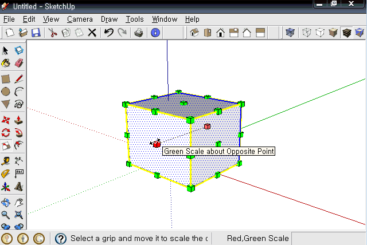
Task: Select the Arc tool
Action: click(x=19, y=92)
